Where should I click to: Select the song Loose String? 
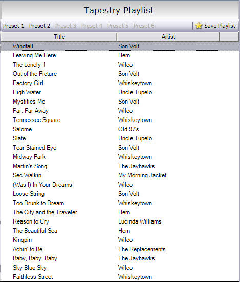pos(29,194)
